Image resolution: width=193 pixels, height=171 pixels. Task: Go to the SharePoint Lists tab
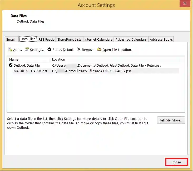coord(69,39)
